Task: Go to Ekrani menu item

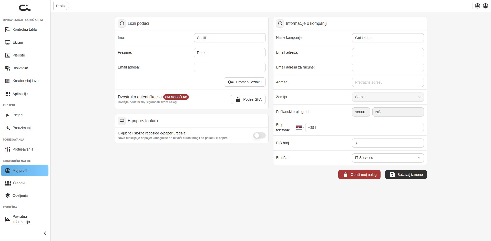Action: [x=25, y=42]
